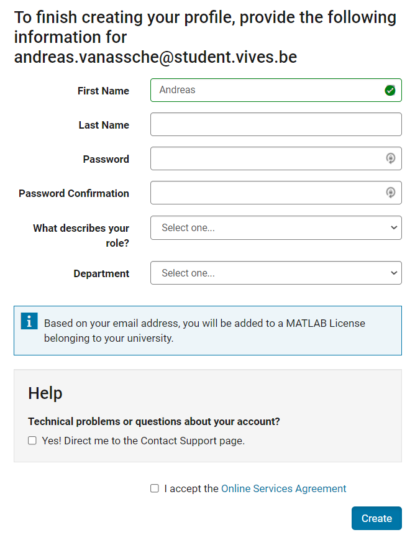This screenshot has height=540, width=415.
Task: Click the green validation checkmark in First Name
Action: coord(390,91)
